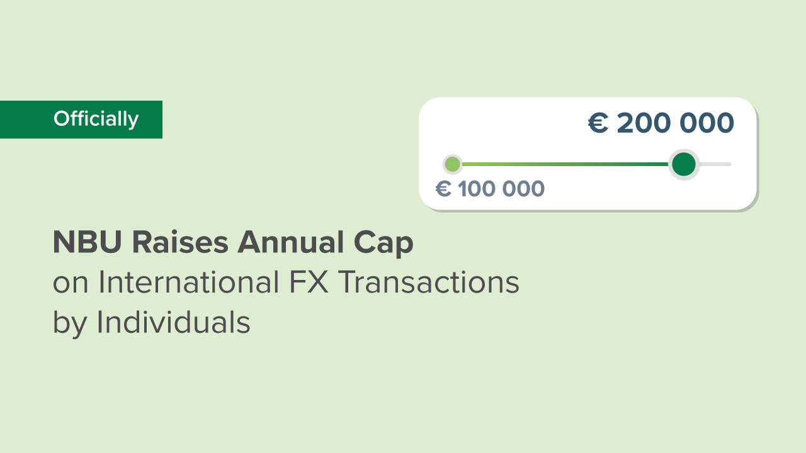Viewport: 806px width, 453px height.
Task: Click the words Annual Cap in headline
Action: click(325, 243)
